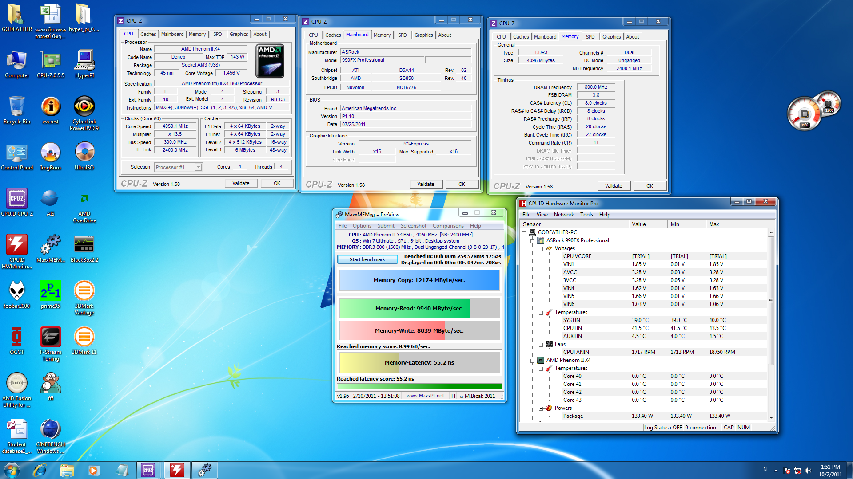This screenshot has height=479, width=853.
Task: Click CPU-Z icon in taskbar
Action: click(148, 470)
